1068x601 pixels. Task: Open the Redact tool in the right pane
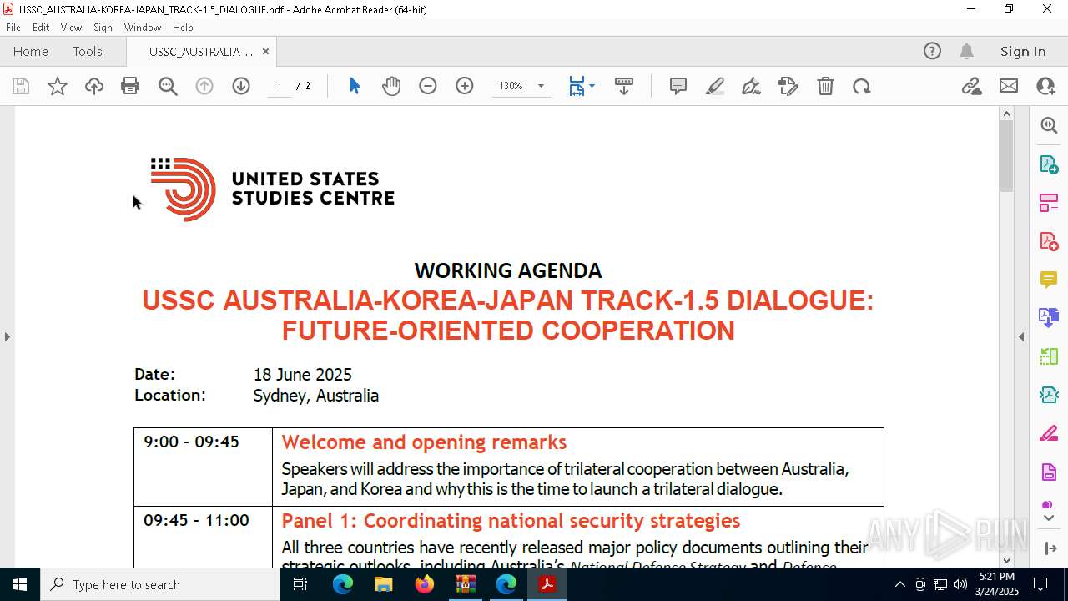1049,433
